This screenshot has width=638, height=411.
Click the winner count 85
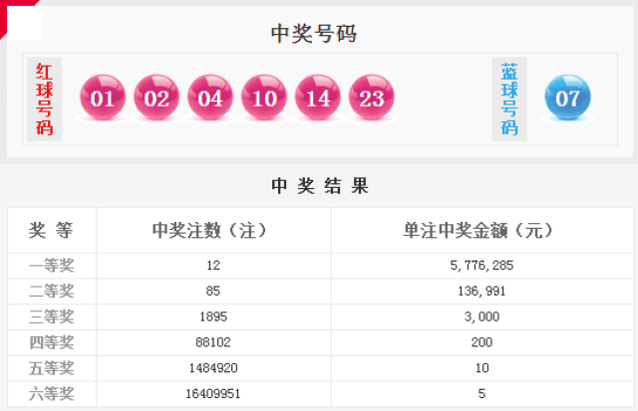[x=213, y=291]
